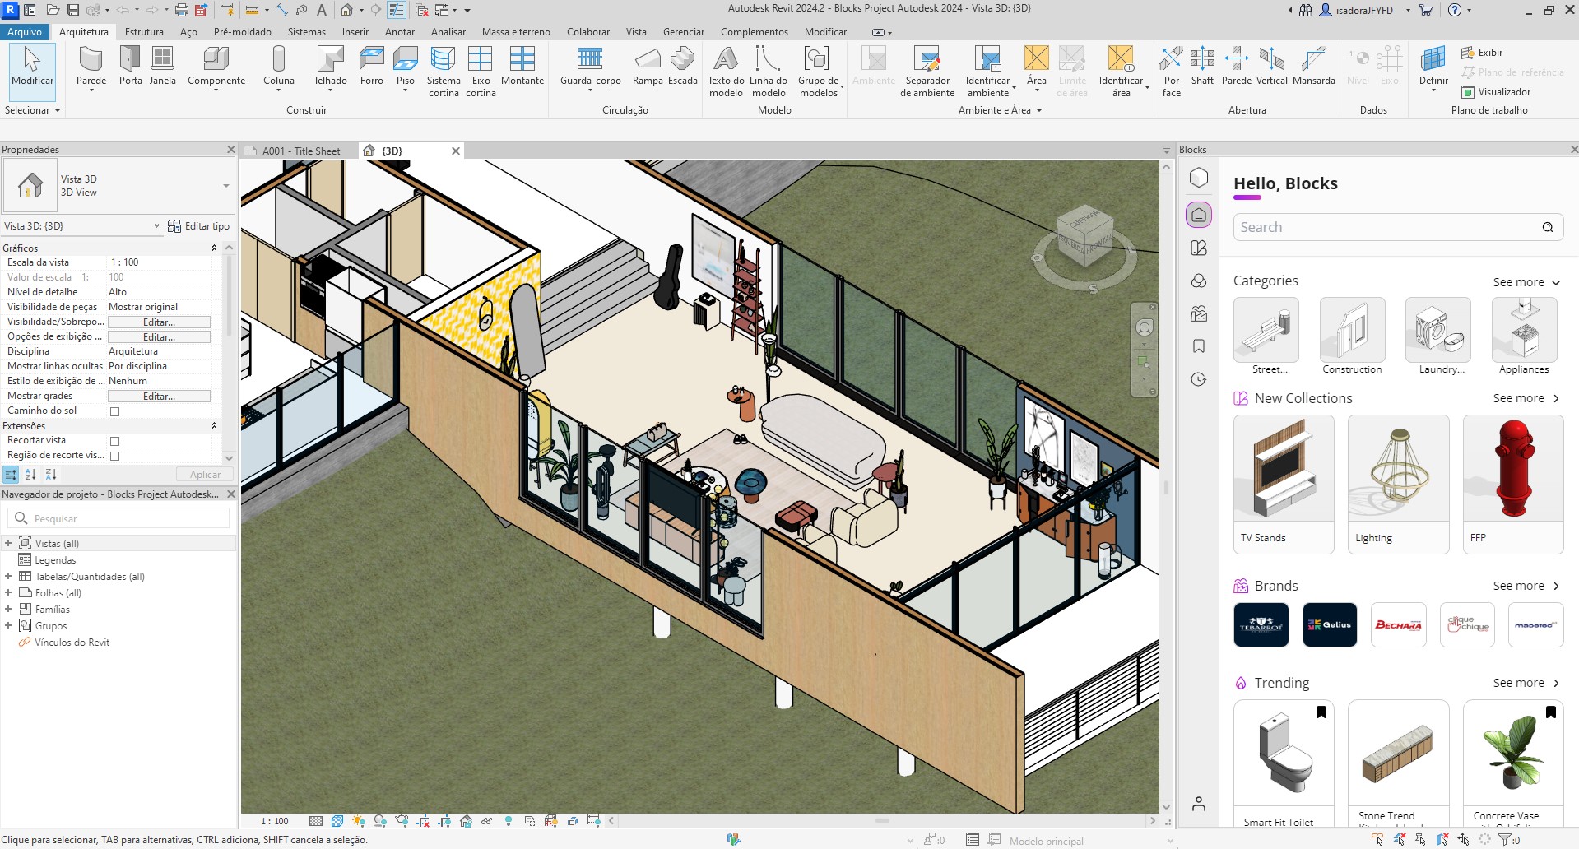Switch to the Inserir ribbon tab
This screenshot has width=1579, height=849.
click(x=355, y=32)
